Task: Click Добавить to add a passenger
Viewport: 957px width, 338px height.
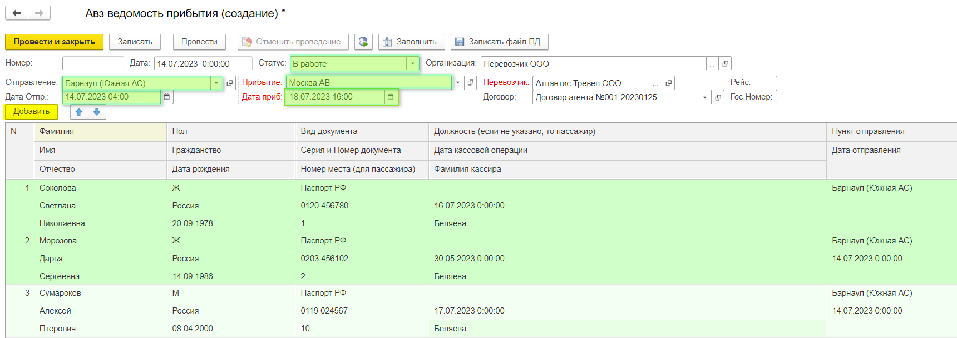Action: pyautogui.click(x=32, y=112)
